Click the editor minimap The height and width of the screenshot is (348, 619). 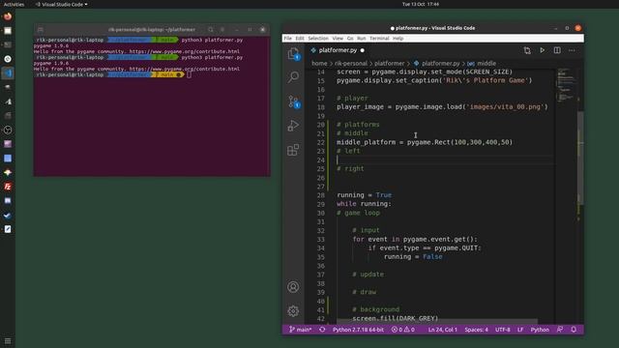pyautogui.click(x=566, y=85)
